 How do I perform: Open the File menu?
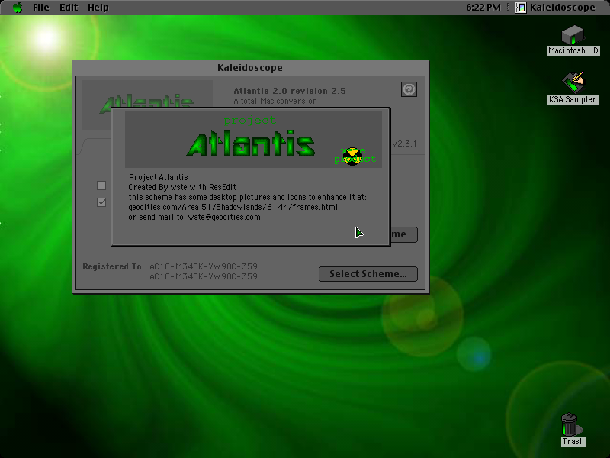41,8
